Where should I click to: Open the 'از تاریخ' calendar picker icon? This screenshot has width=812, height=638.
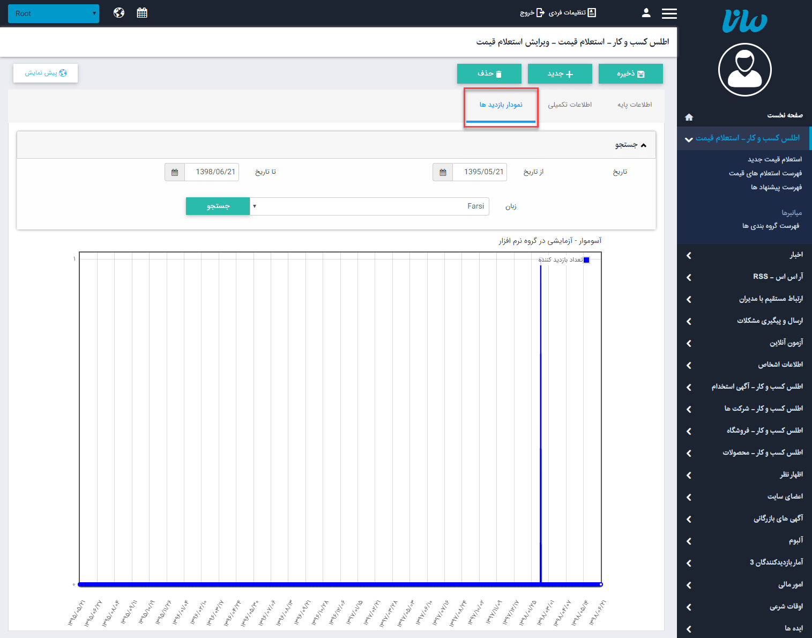pos(443,172)
